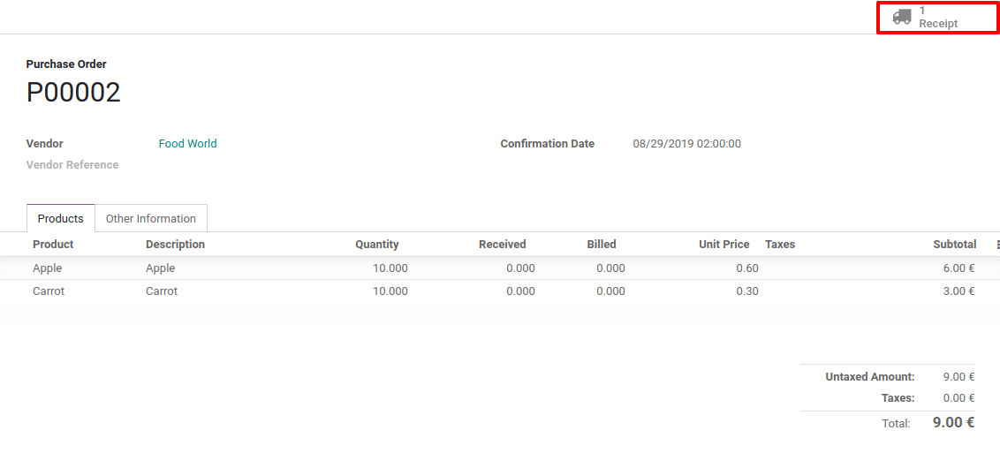1000x453 pixels.
Task: Click the Quantity column header
Action: [x=376, y=245]
